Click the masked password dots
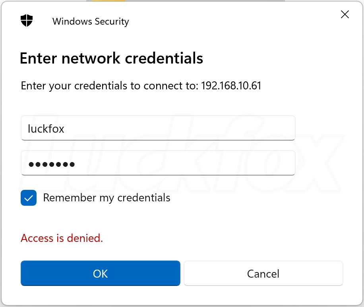This screenshot has width=364, height=307. point(52,164)
